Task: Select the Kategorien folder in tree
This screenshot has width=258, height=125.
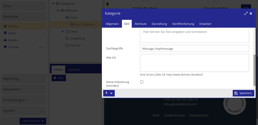Action: pos(68,3)
